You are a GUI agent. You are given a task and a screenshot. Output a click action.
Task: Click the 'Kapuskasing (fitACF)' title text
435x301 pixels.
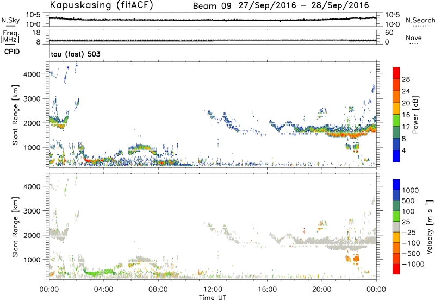click(x=101, y=5)
